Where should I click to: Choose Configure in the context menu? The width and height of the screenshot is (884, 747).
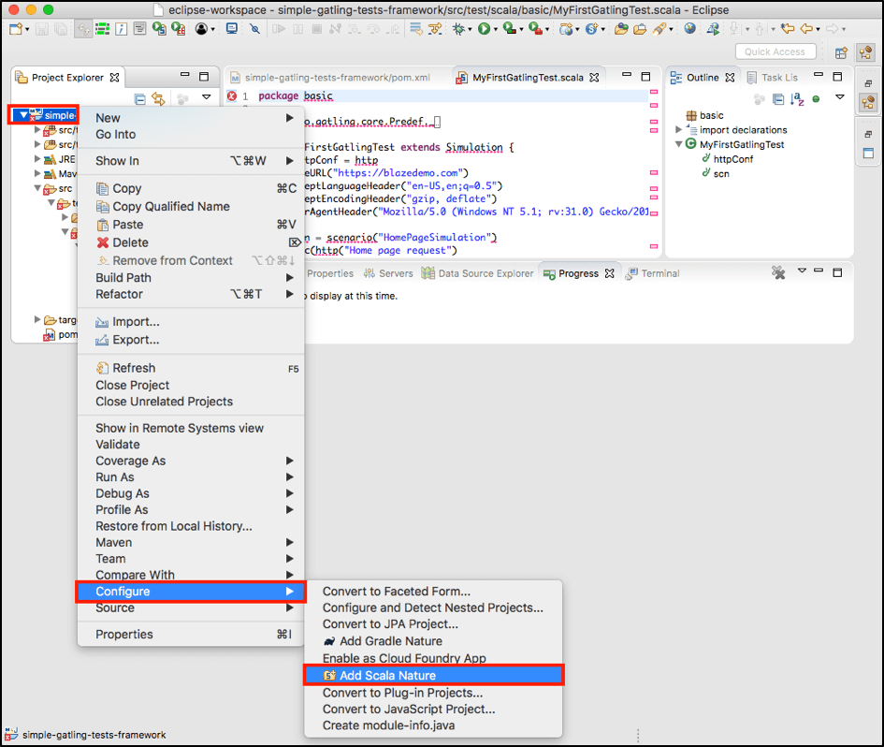(191, 592)
